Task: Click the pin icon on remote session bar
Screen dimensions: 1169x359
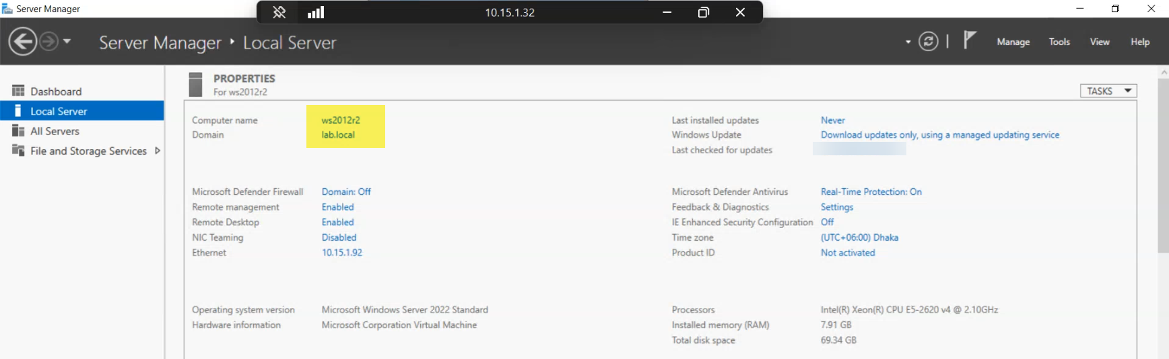Action: click(279, 12)
